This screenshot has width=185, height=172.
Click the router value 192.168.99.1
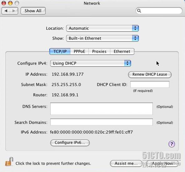[65, 95]
